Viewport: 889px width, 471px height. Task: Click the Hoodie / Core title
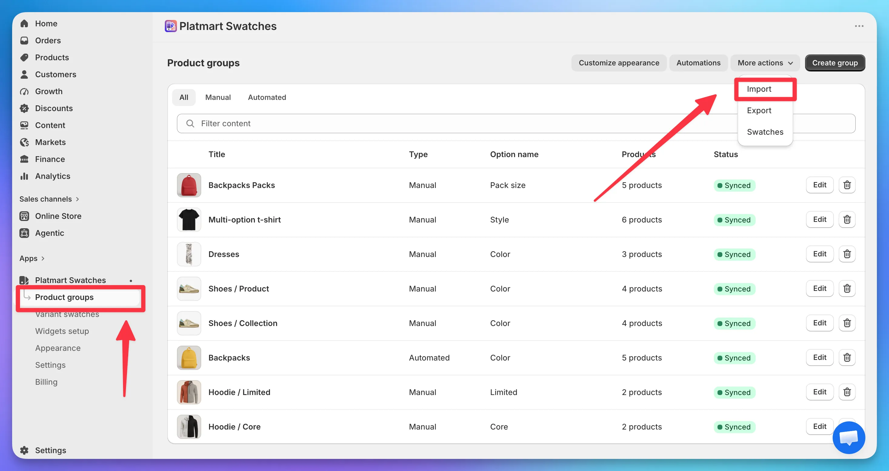point(234,427)
